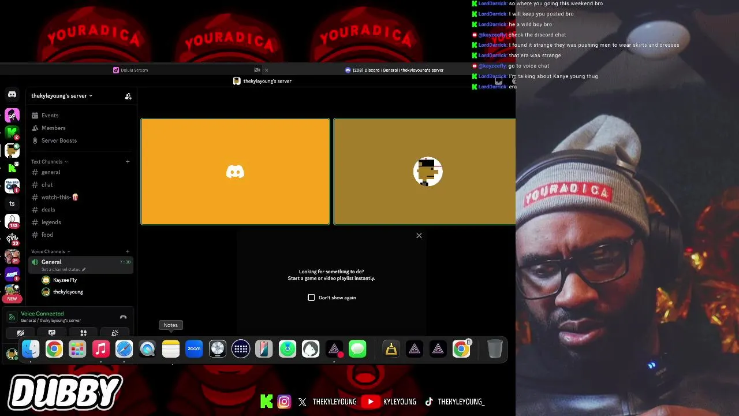Collapse the Text Channels category
The height and width of the screenshot is (416, 739).
49,162
